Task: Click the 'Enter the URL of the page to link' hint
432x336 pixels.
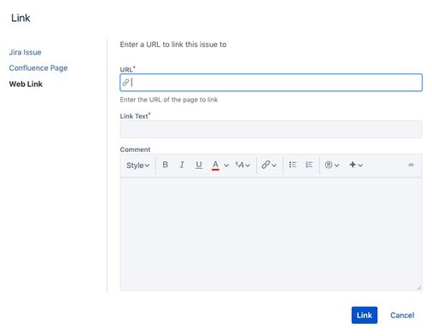Action: point(169,100)
